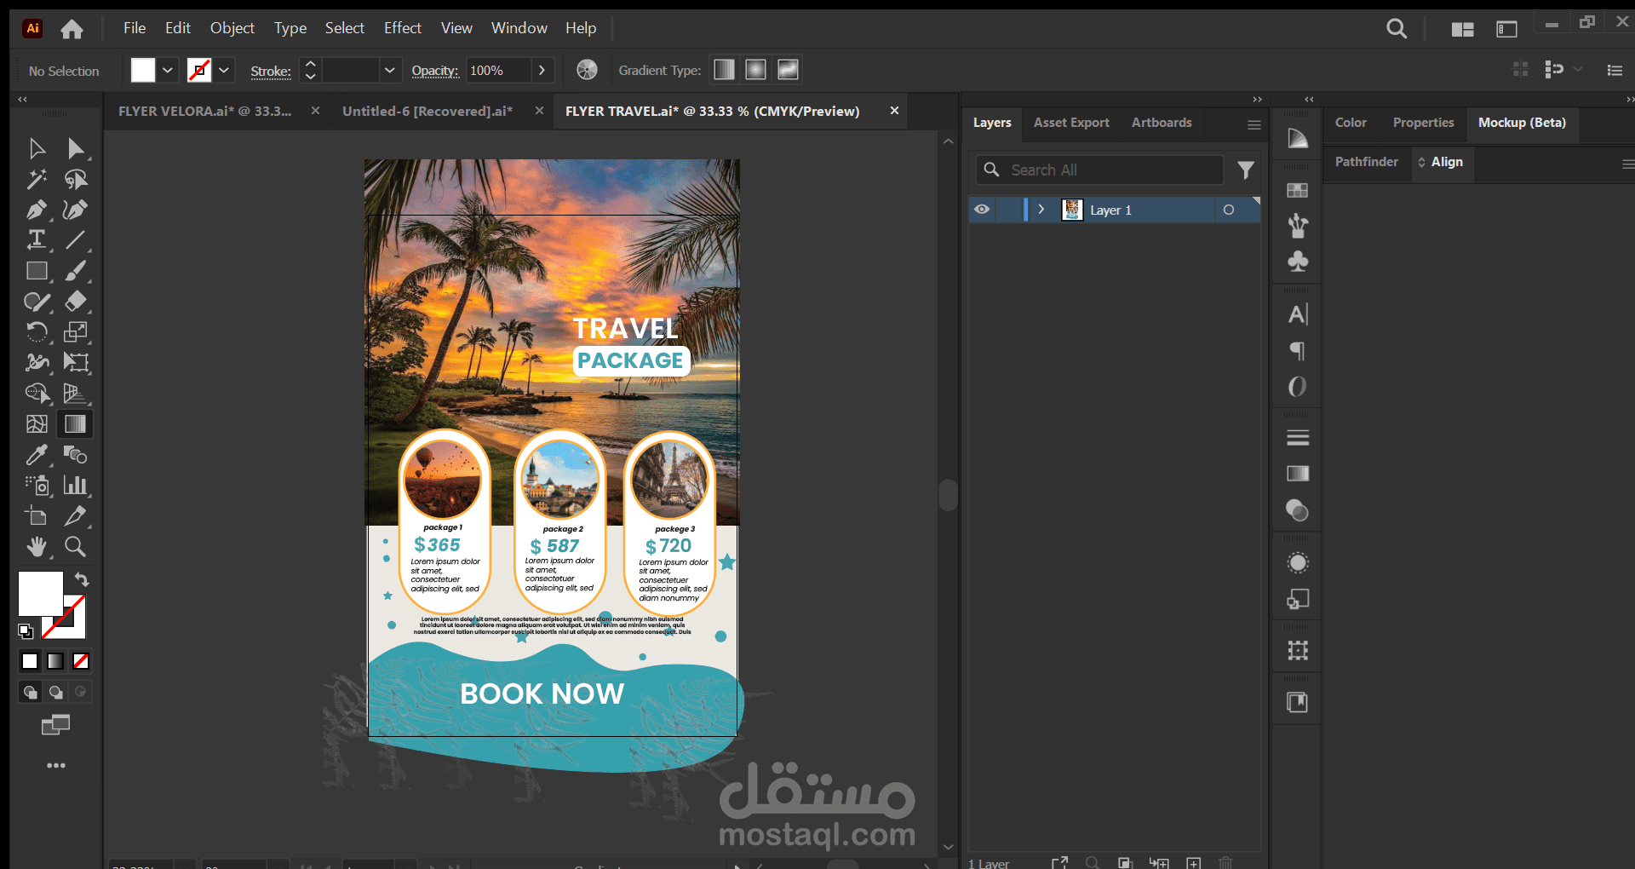Choose the Rectangle tool
The height and width of the screenshot is (869, 1635).
click(37, 271)
